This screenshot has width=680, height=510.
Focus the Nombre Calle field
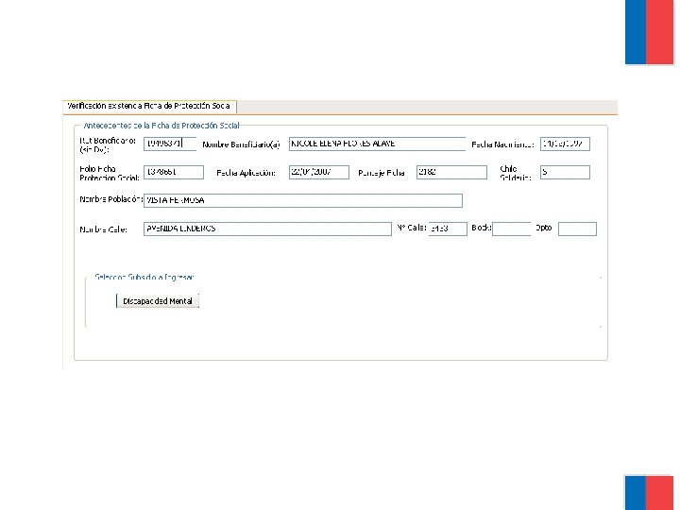tap(267, 229)
